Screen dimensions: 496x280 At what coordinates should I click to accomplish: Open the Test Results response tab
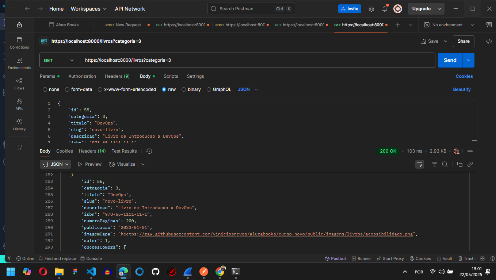coord(124,151)
